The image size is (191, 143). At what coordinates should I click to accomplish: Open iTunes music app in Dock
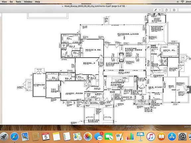click(151, 136)
